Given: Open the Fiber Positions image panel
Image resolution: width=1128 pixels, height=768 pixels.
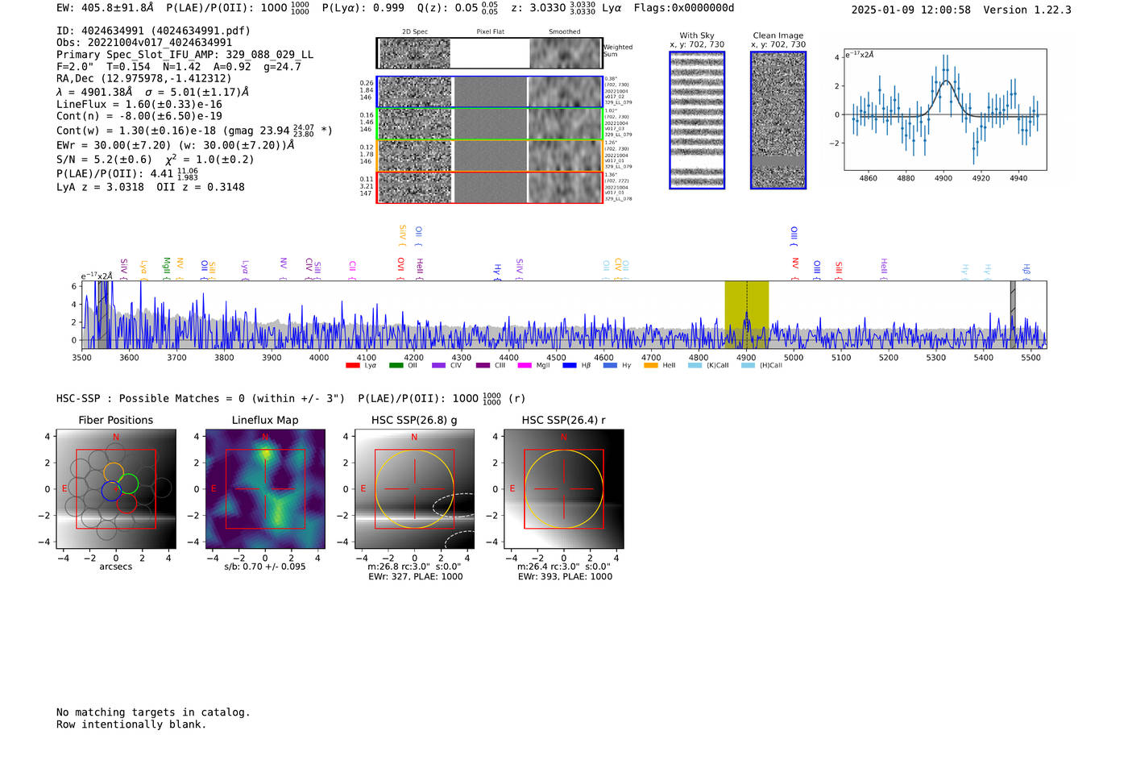Looking at the screenshot, I should click(x=116, y=489).
